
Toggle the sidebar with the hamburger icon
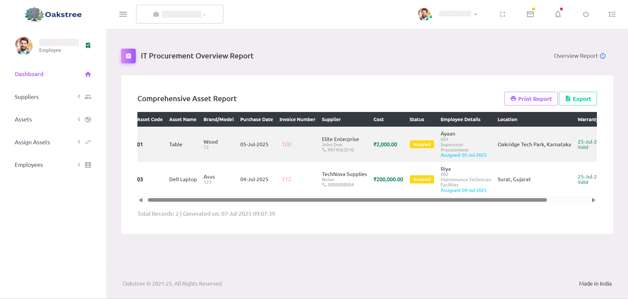[x=123, y=14]
